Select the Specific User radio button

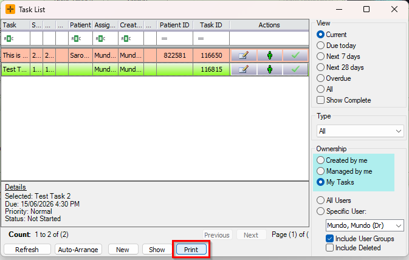pos(320,211)
